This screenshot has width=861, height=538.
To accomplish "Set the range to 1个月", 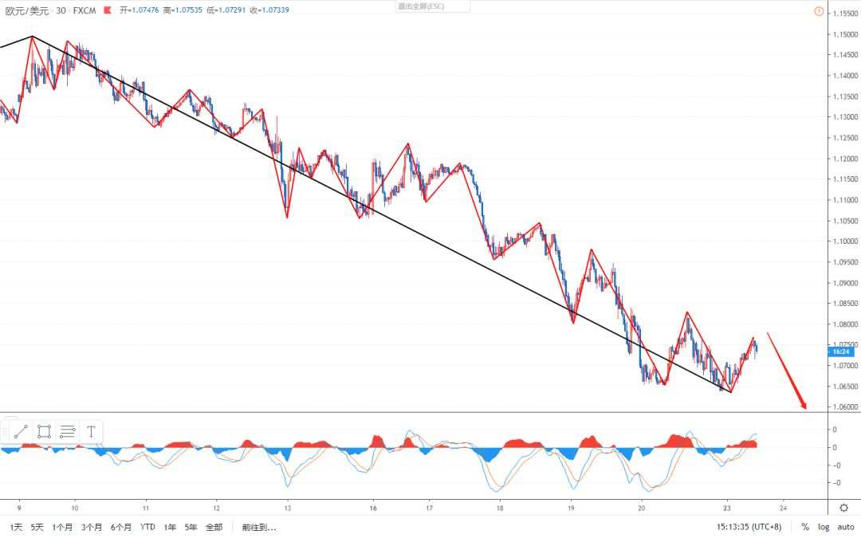I will tap(62, 527).
